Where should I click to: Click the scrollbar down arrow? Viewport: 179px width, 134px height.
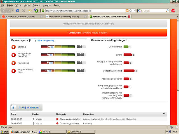coord(178,124)
